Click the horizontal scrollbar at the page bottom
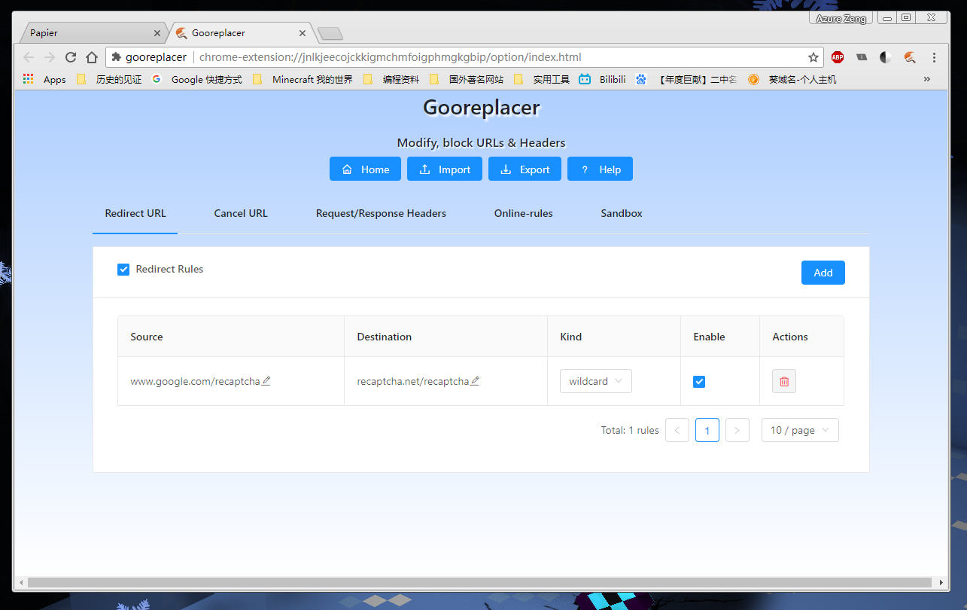Viewport: 967px width, 610px height. coord(480,582)
